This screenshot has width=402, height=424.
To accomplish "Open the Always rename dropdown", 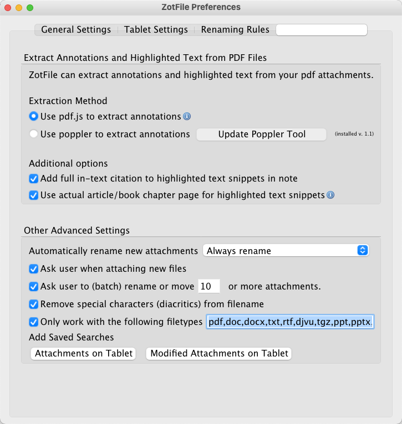I will (286, 251).
